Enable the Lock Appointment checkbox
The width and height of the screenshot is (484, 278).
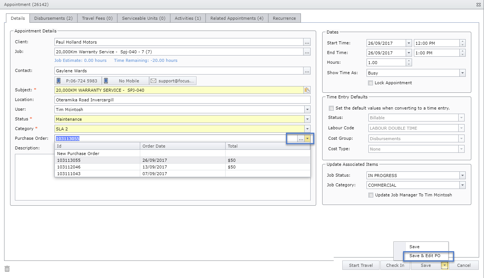pos(370,83)
